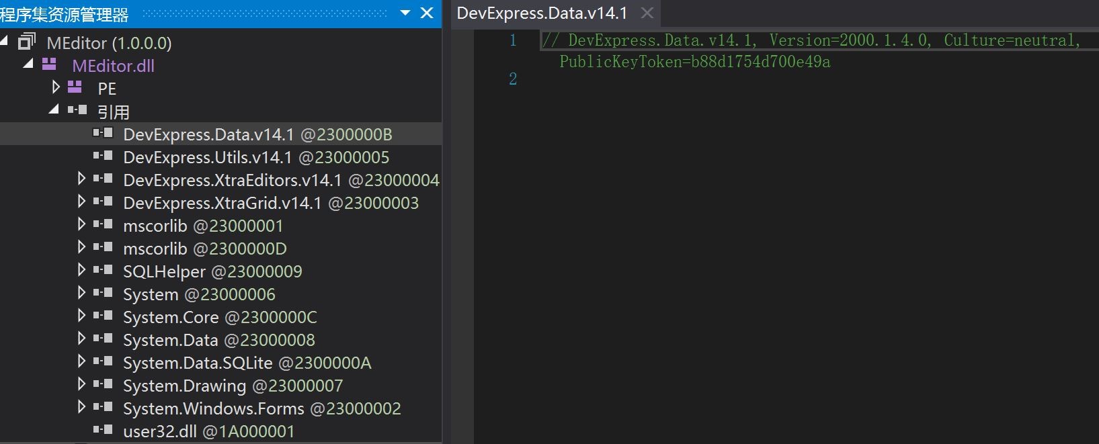Click SQLHelper reference icon
Viewport: 1099px width, 444px height.
coord(103,270)
